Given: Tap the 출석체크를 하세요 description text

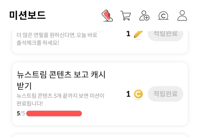Looking at the screenshot, I should click(x=37, y=43).
